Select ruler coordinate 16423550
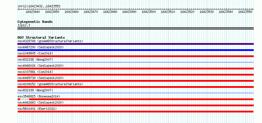Image resolution: width=262 pixels, height=123 pixels. coord(245,12)
